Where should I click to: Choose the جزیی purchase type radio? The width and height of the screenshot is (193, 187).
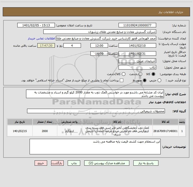pyautogui.click(x=159, y=80)
